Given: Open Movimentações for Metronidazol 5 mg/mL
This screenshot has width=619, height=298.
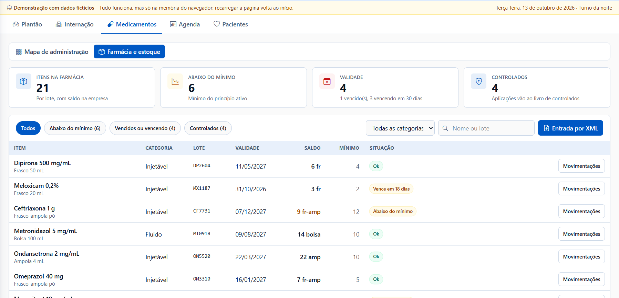Looking at the screenshot, I should (x=581, y=234).
